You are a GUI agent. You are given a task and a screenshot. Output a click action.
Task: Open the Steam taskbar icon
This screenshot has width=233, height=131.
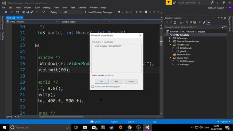pyautogui.click(x=112, y=127)
